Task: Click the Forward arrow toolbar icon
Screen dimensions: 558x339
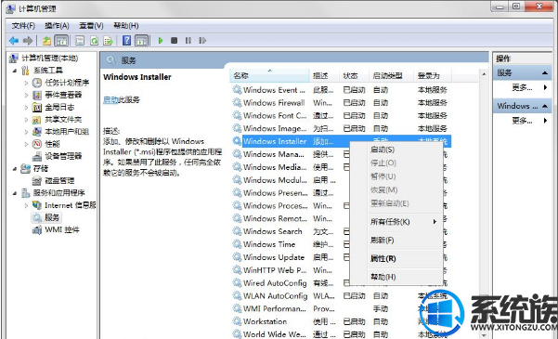Action: pos(28,41)
